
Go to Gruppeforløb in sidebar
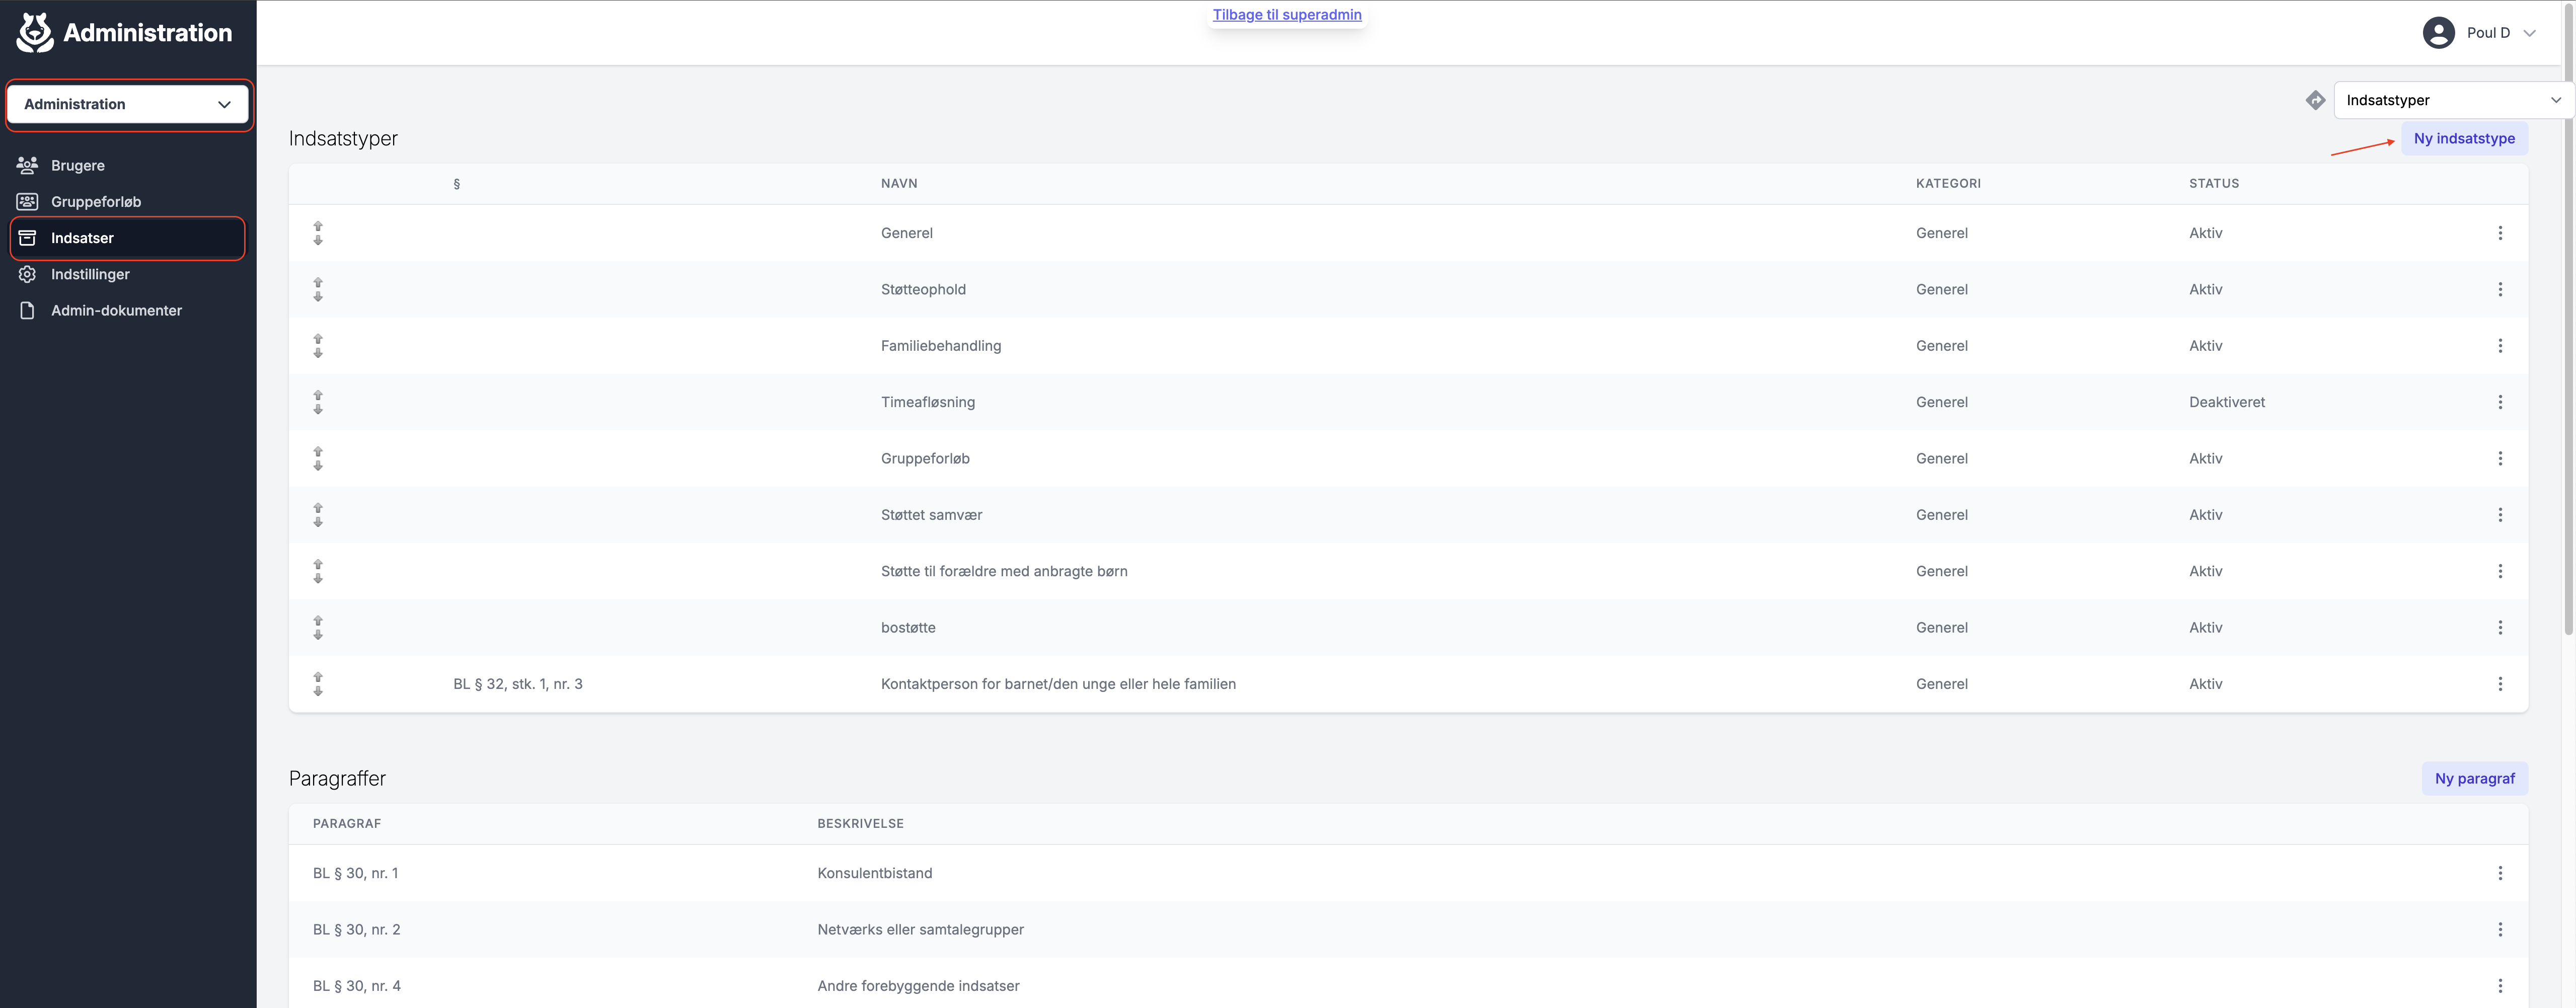click(x=95, y=201)
